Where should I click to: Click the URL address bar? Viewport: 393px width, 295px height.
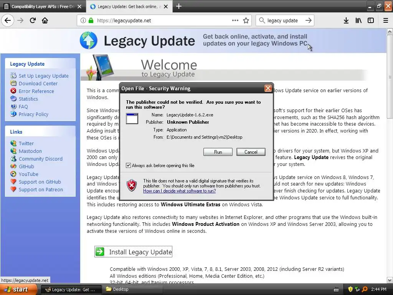click(164, 21)
